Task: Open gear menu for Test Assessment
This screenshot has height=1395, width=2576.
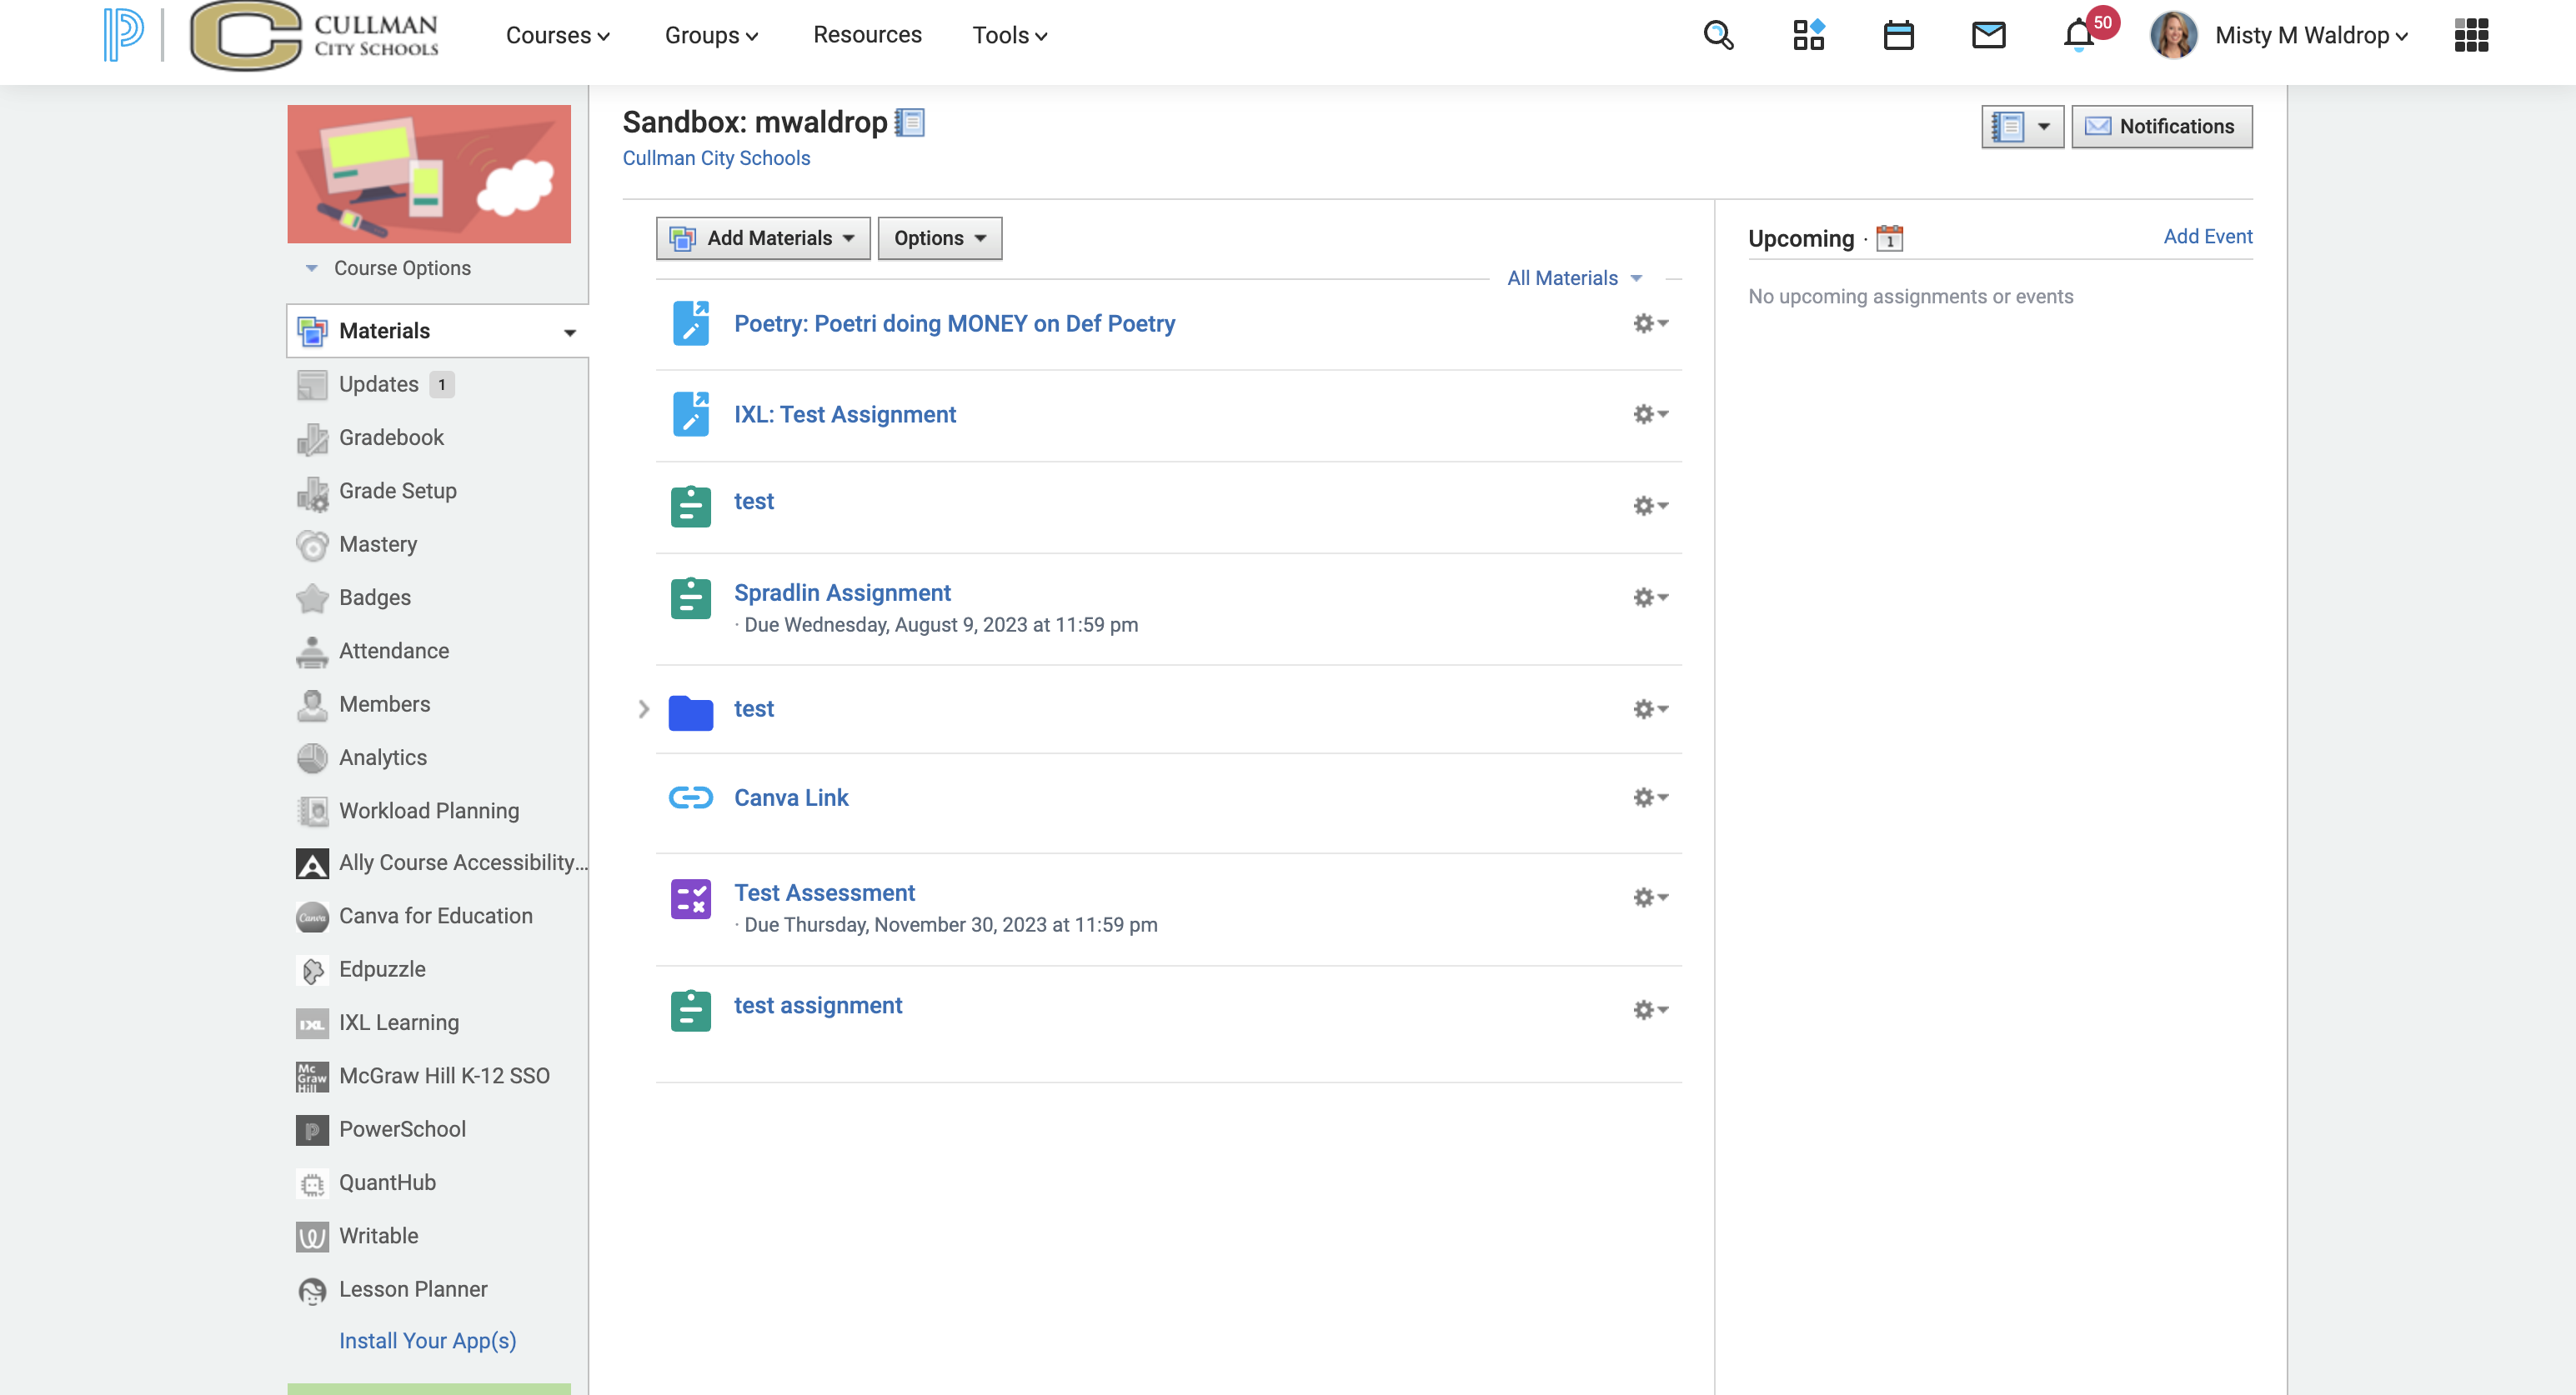Action: (x=1650, y=897)
